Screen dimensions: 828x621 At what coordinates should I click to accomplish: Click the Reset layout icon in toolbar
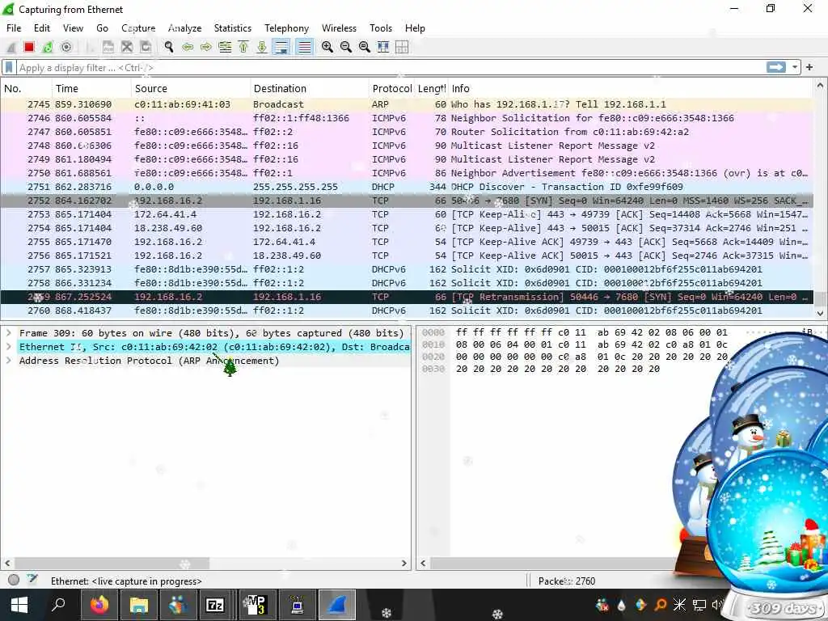pos(402,47)
